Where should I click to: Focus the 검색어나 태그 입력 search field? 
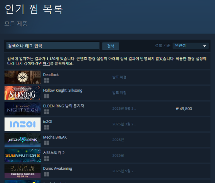(53, 45)
